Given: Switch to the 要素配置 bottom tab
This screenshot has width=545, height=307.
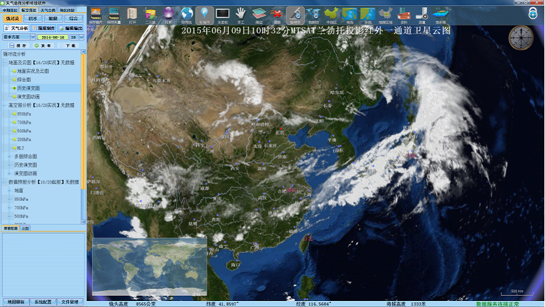Looking at the screenshot, I should pos(11,228).
